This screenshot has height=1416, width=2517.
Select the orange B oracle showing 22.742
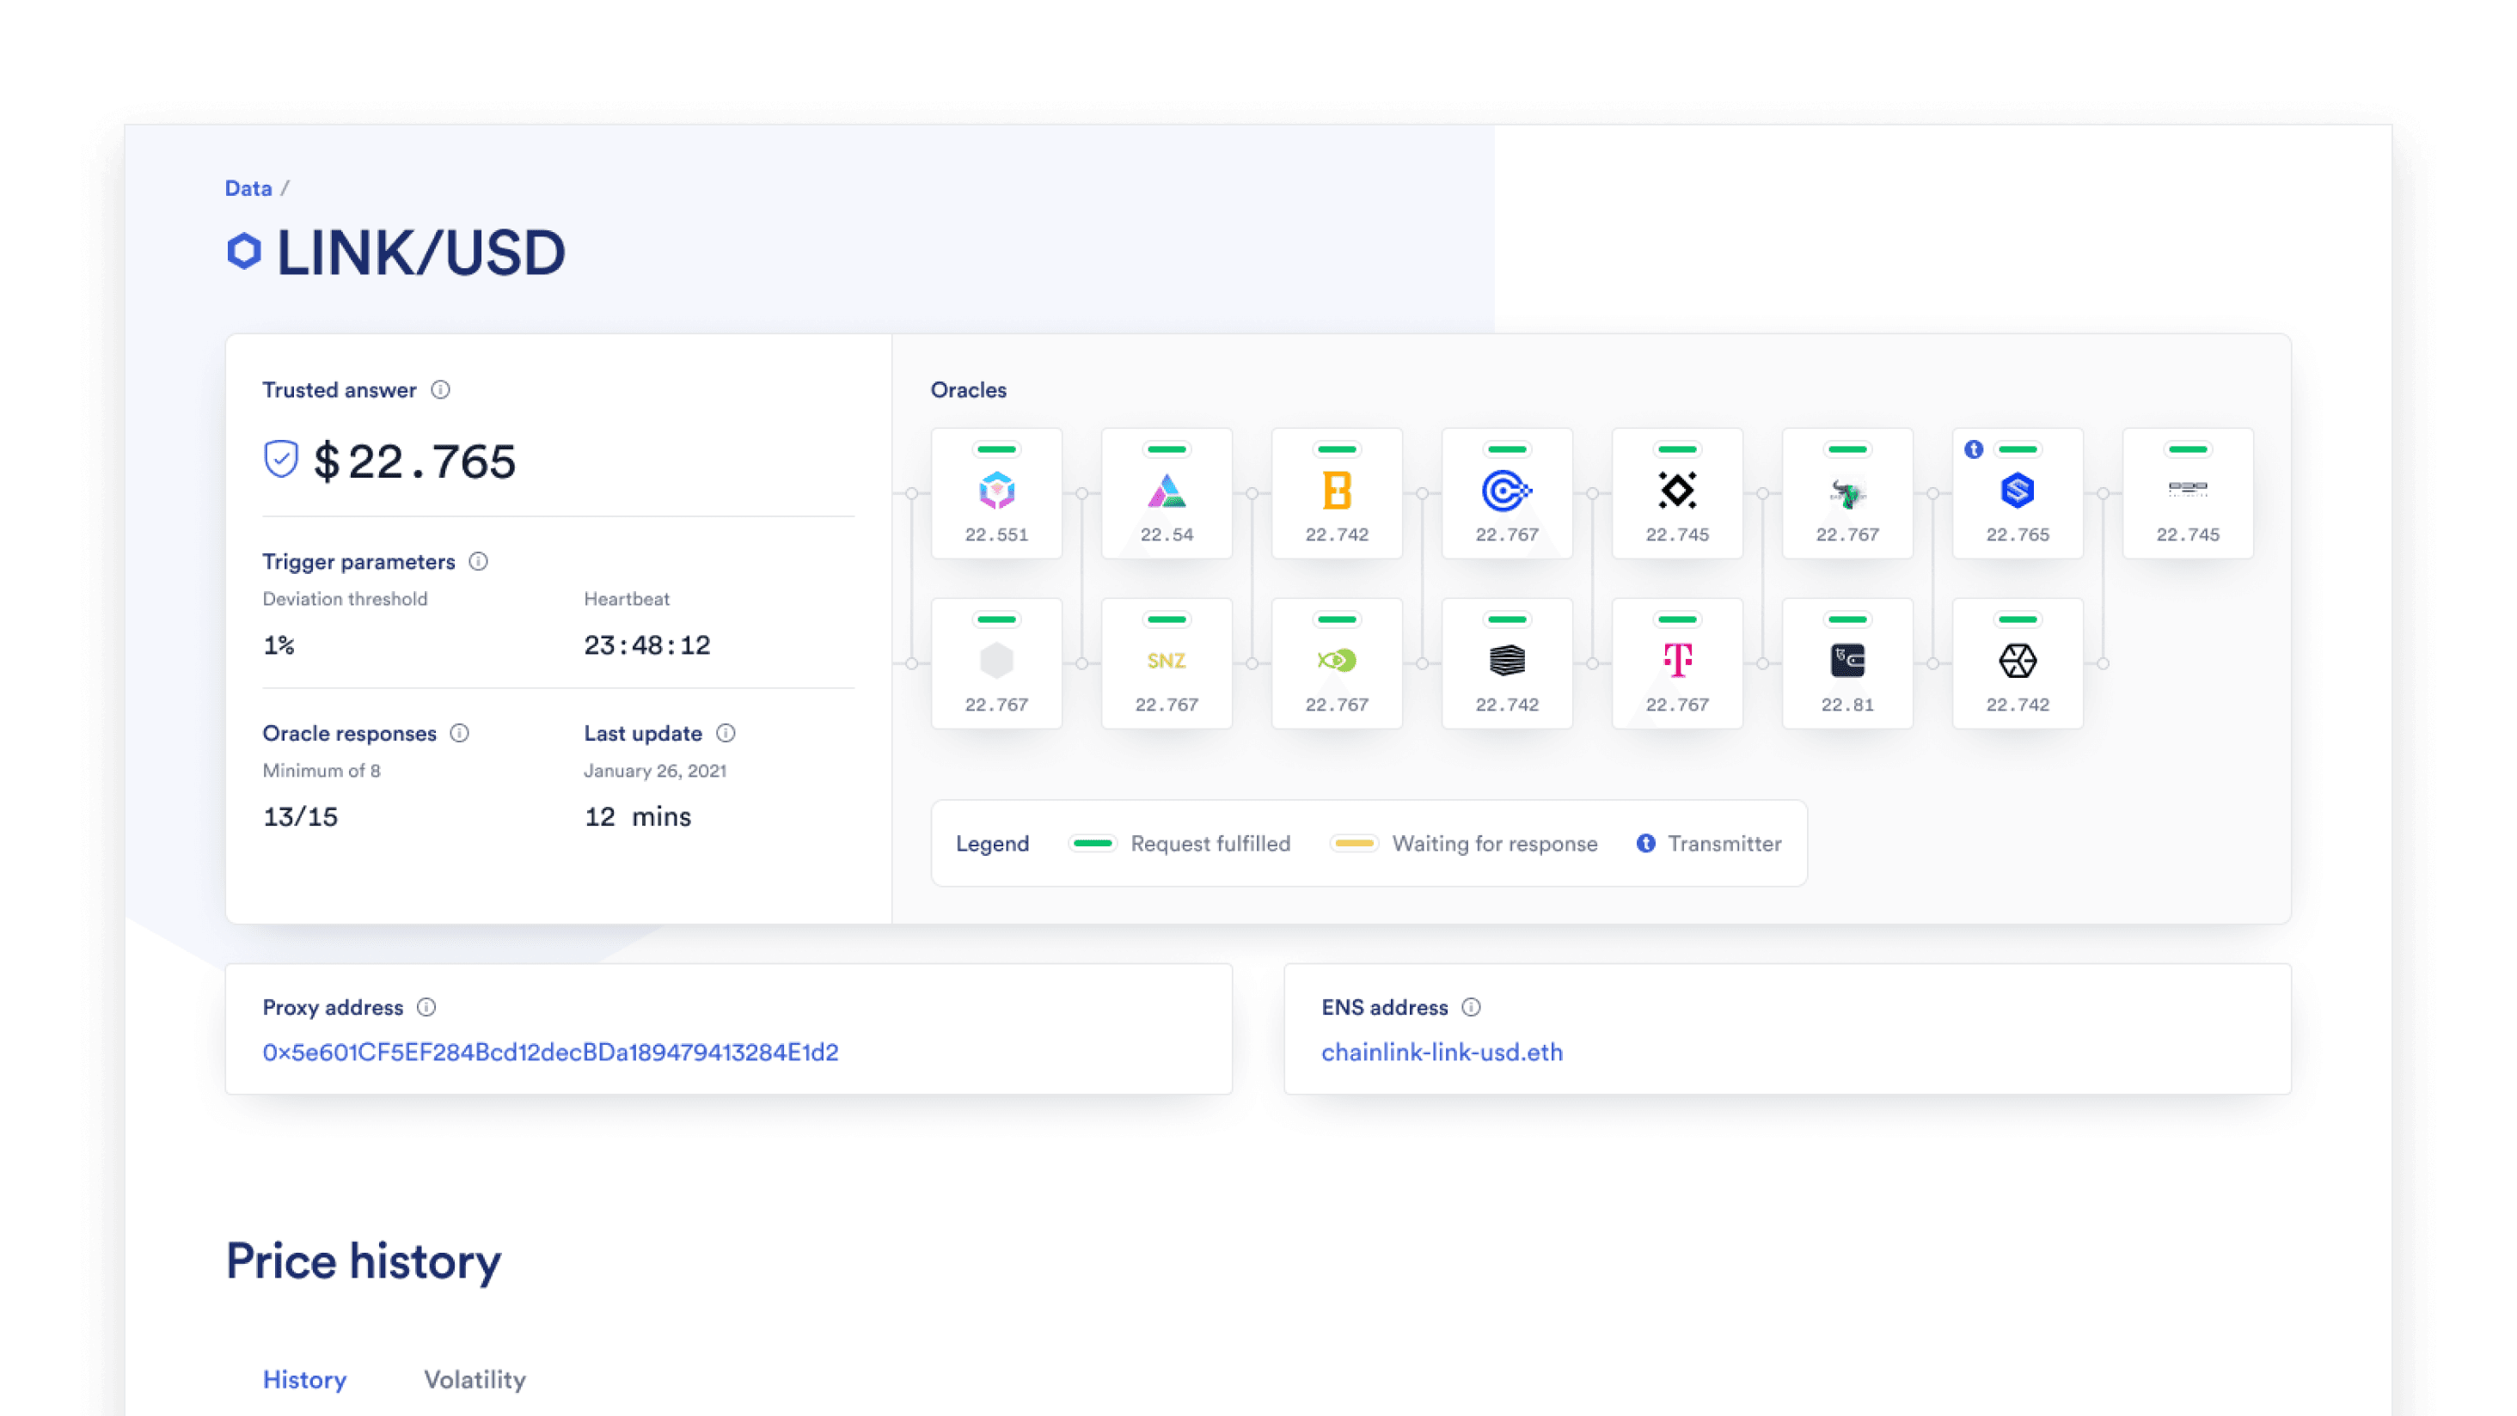(x=1337, y=493)
